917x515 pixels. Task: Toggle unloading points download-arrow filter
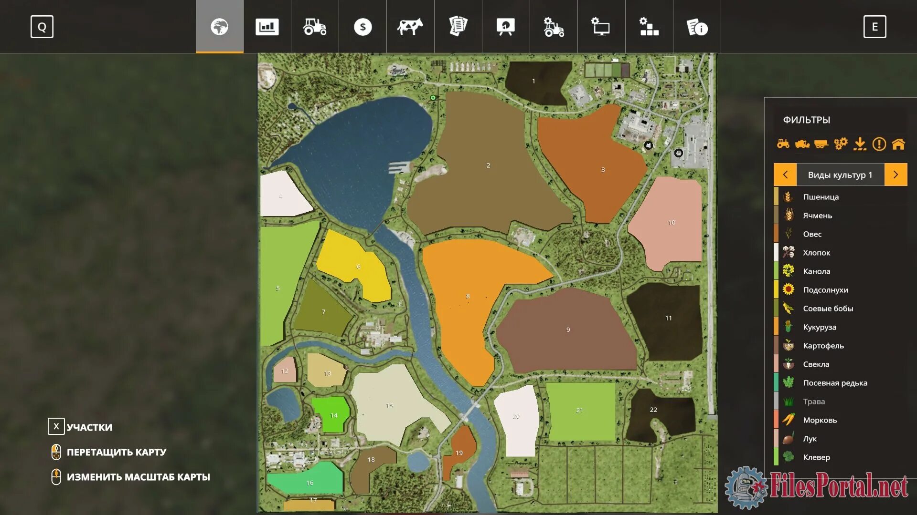pyautogui.click(x=860, y=144)
